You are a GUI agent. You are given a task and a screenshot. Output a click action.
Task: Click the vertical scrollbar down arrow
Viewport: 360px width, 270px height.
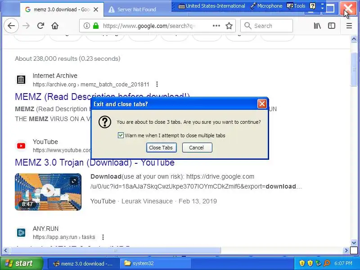354,243
